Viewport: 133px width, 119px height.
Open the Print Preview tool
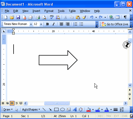[x=44, y=17]
